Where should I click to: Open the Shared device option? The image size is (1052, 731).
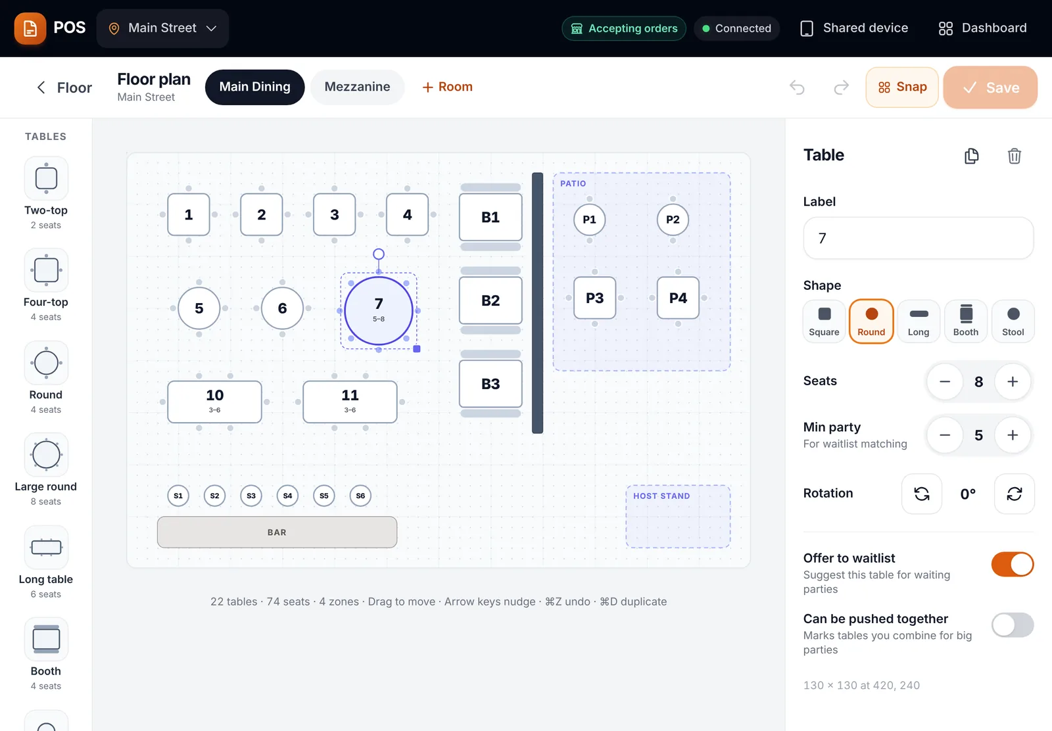click(854, 28)
